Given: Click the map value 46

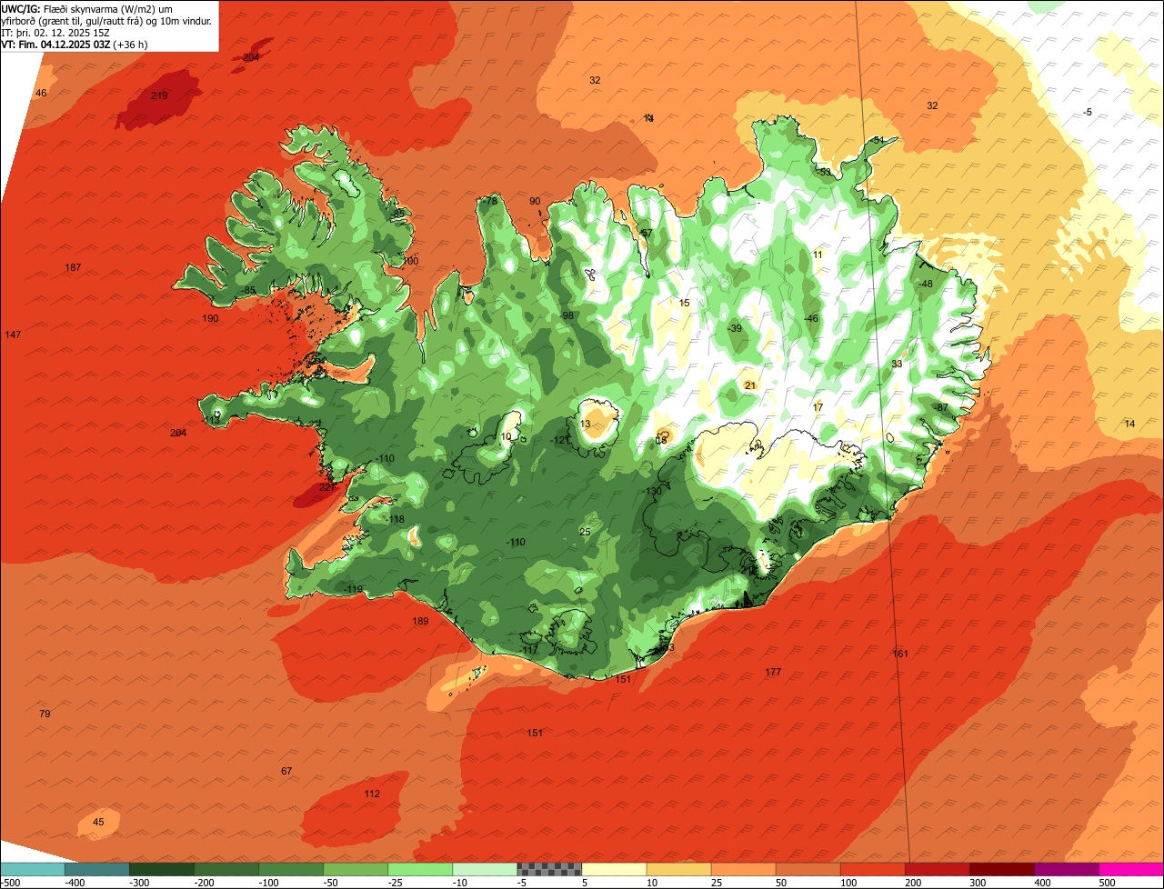Looking at the screenshot, I should (41, 94).
